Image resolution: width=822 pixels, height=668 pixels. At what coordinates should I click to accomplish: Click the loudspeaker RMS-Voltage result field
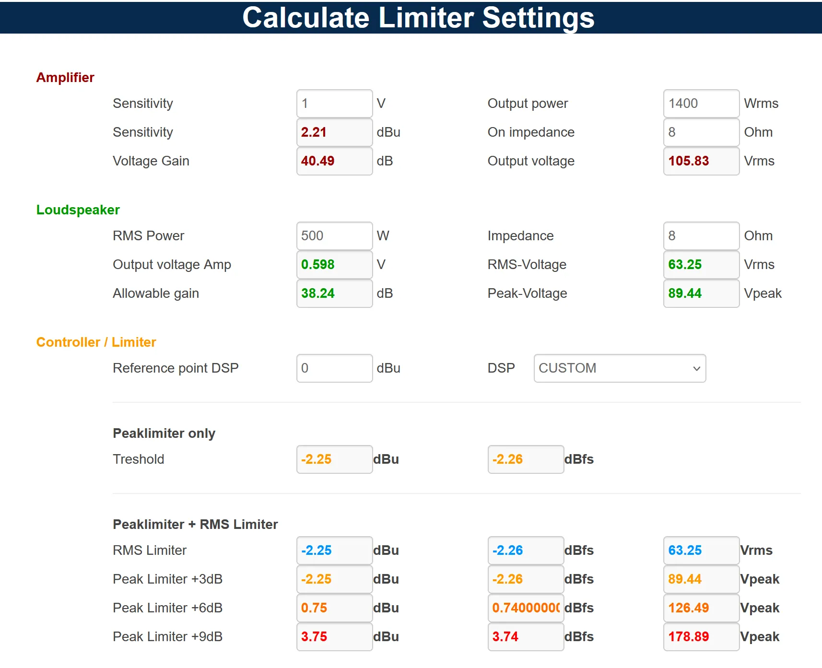702,265
